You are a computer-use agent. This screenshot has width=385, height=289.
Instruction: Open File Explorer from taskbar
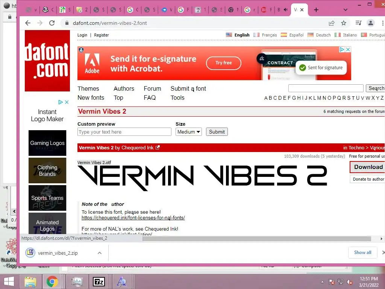point(30,281)
